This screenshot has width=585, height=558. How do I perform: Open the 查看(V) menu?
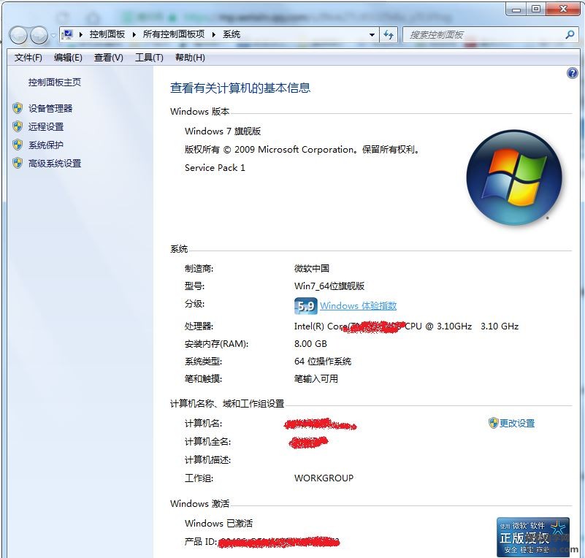pyautogui.click(x=109, y=58)
